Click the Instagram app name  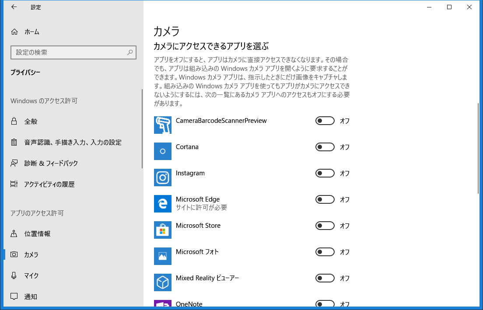click(190, 173)
